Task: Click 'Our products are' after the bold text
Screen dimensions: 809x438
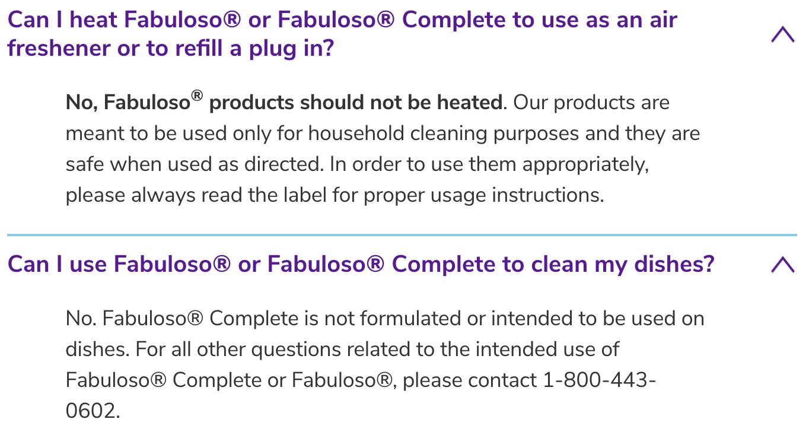Action: (x=591, y=103)
